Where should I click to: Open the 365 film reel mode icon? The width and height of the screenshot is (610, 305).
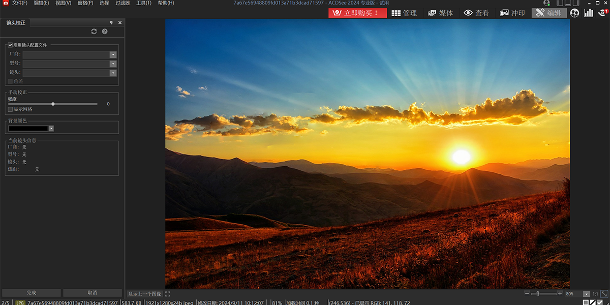point(574,13)
